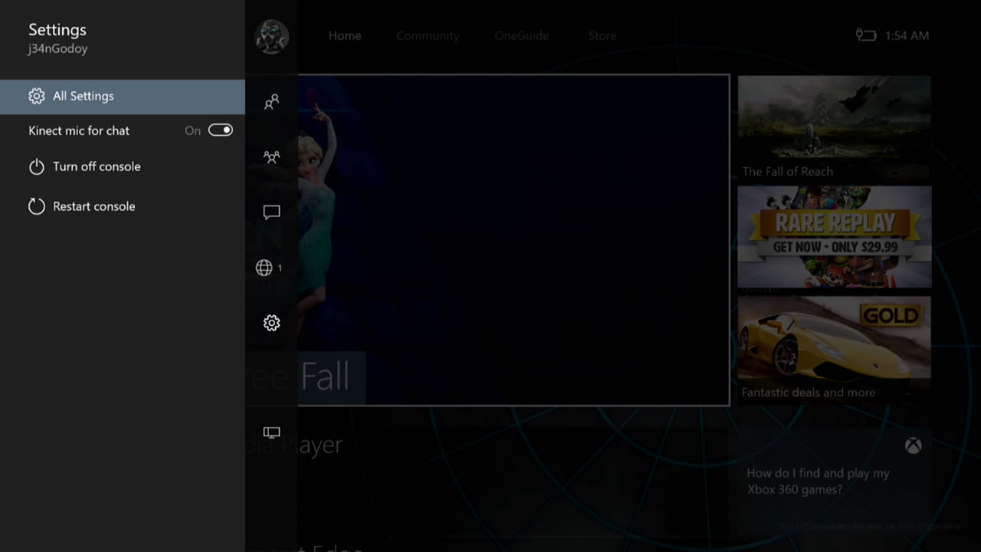Open the Friends icon in guide bar
981x552 pixels.
tap(271, 102)
